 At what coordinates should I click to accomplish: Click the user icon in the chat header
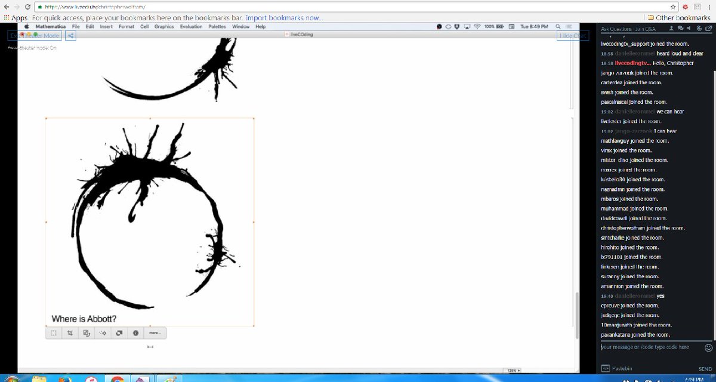(672, 28)
